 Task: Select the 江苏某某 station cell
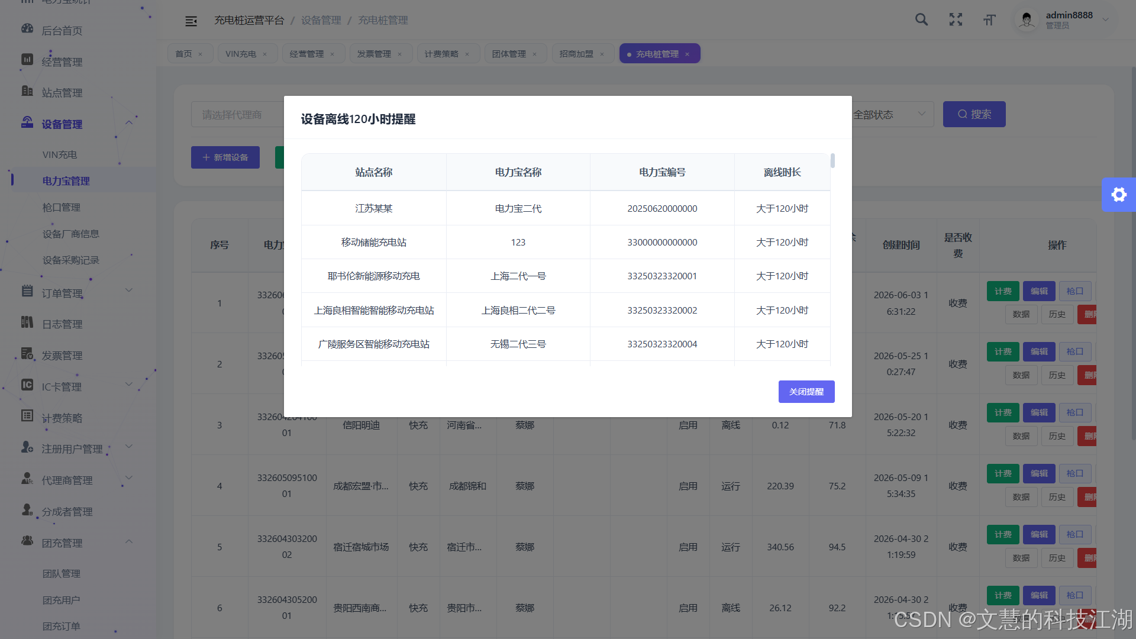tap(374, 208)
